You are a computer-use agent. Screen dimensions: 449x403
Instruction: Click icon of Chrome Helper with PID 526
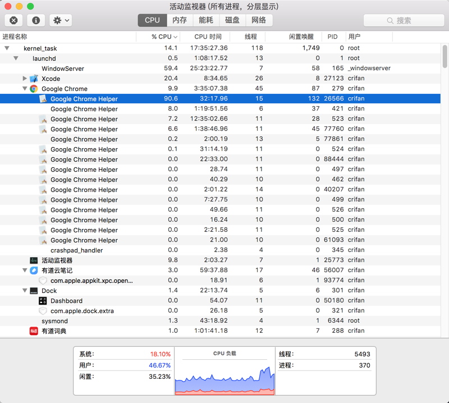click(x=43, y=210)
